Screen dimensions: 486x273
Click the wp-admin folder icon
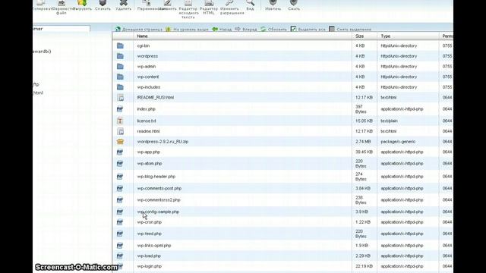120,67
